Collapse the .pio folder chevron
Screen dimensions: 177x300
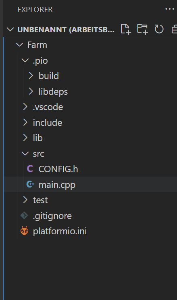coord(25,60)
